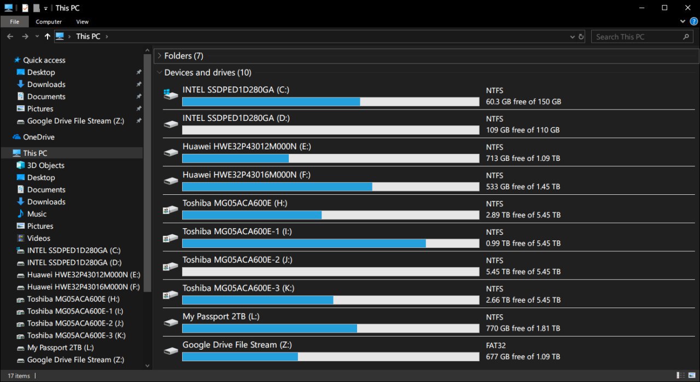Viewport: 700px width, 382px height.
Task: Click the Back navigation arrow
Action: tap(10, 37)
